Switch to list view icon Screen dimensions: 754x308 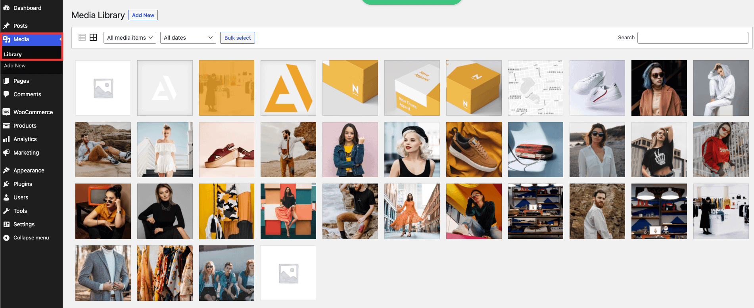click(82, 37)
